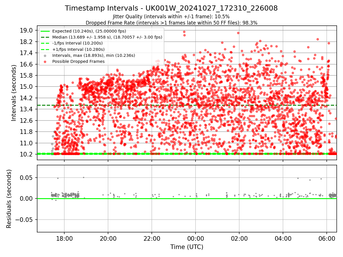This screenshot has height=257, width=343.
Task: Click legend entry 'Possible Dropped Frames'
Action: pyautogui.click(x=78, y=61)
